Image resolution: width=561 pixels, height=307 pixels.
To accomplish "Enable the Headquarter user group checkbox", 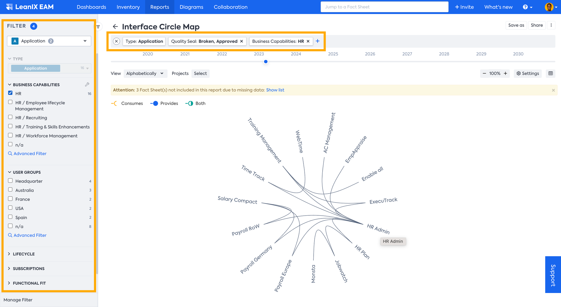I will [10, 181].
